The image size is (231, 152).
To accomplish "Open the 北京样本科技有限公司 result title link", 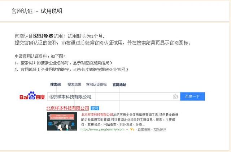I will click(x=67, y=108).
